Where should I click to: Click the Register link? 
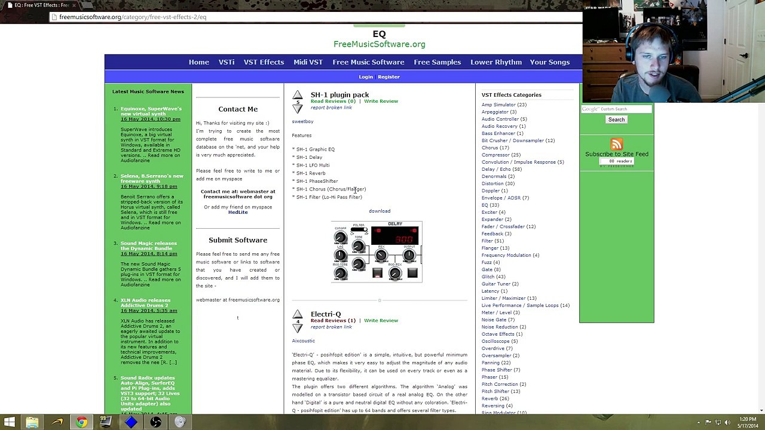click(x=388, y=77)
